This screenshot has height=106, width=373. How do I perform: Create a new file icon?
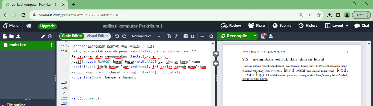click(4, 36)
